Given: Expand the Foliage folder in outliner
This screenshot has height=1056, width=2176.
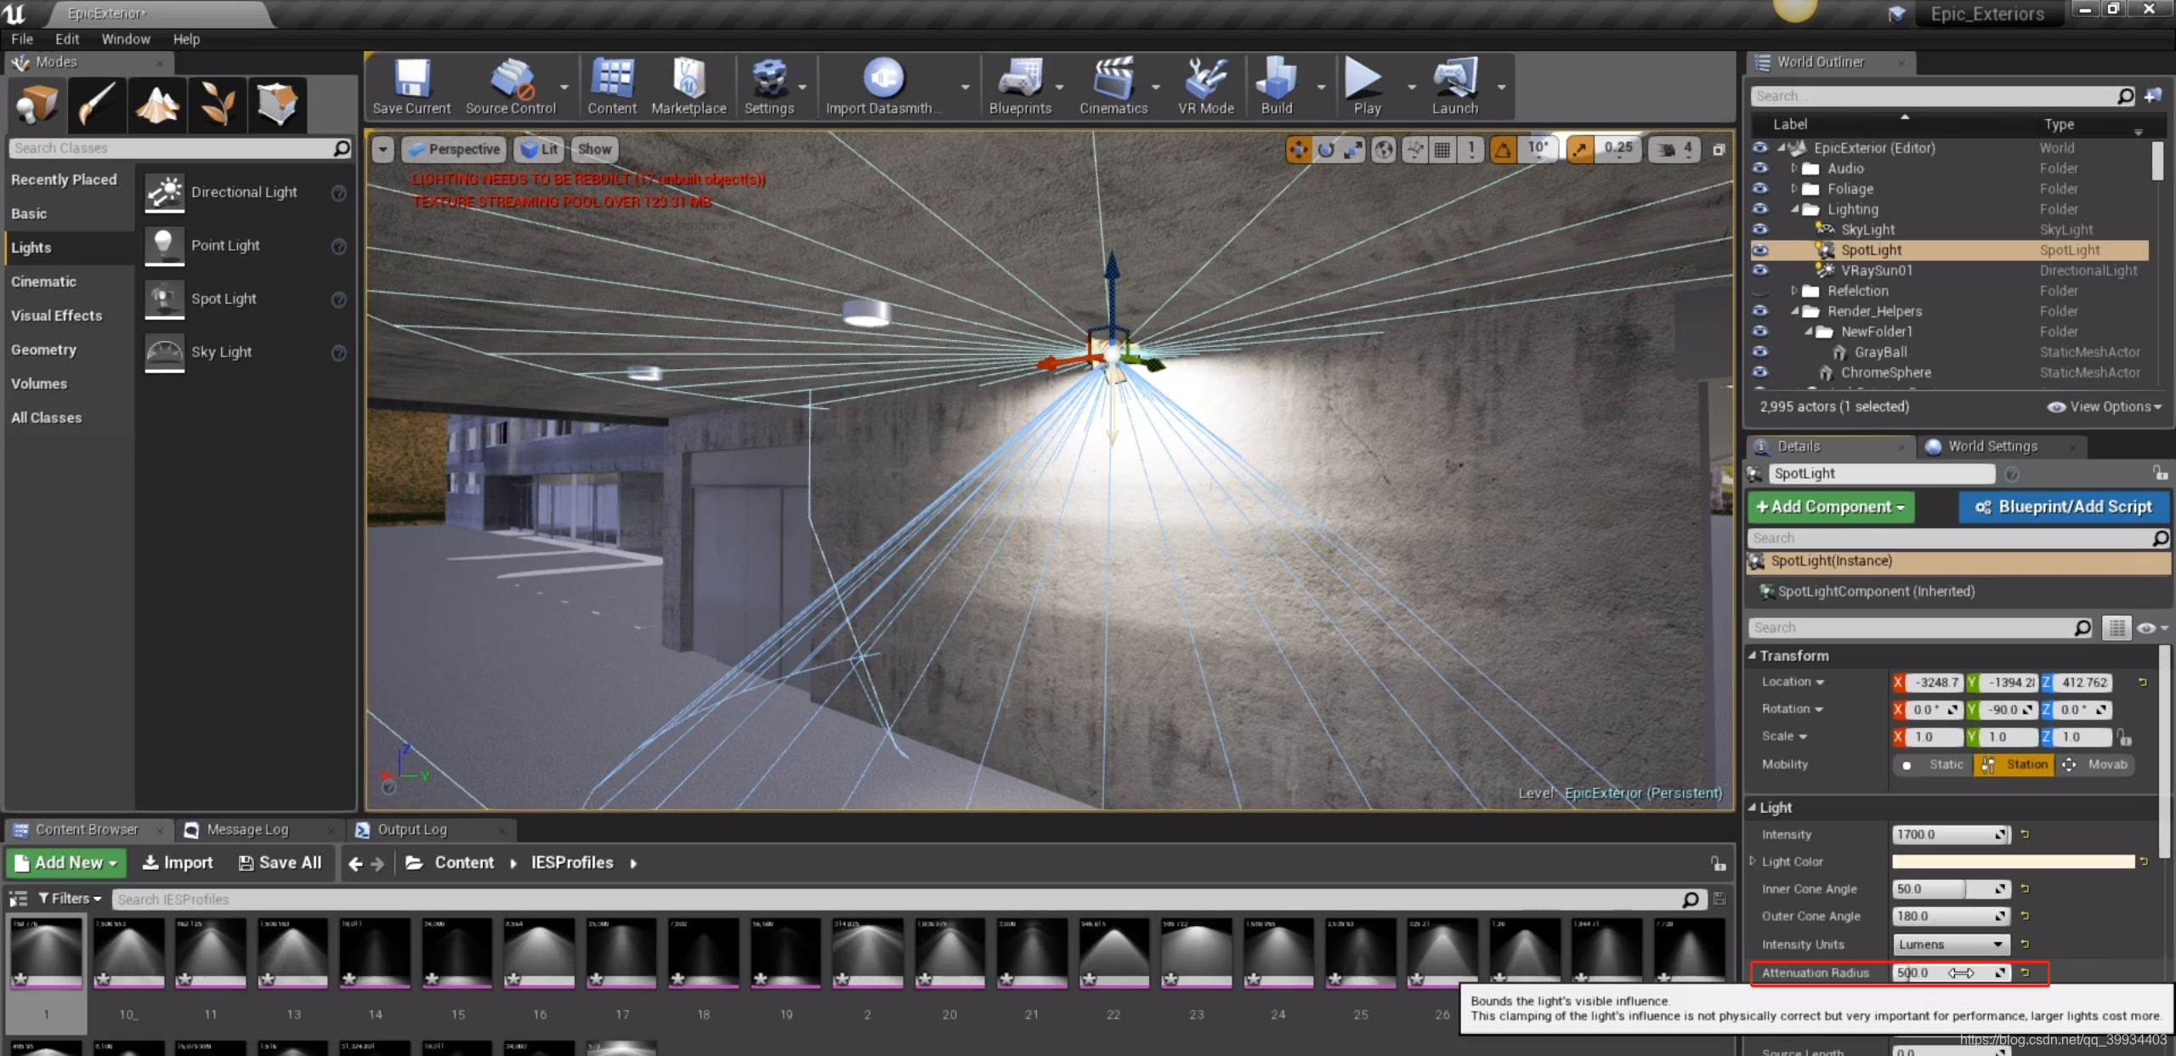Looking at the screenshot, I should tap(1793, 189).
